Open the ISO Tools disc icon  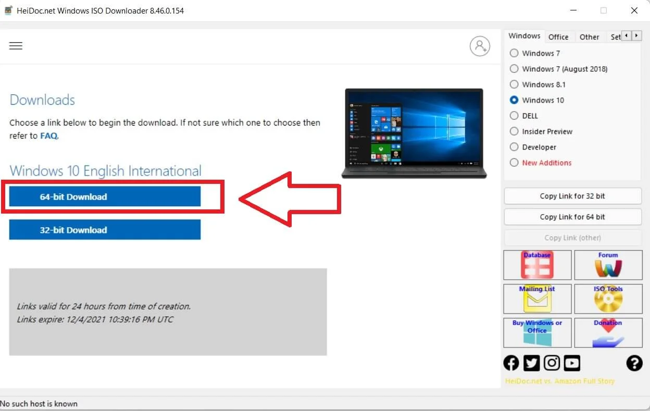pos(608,298)
